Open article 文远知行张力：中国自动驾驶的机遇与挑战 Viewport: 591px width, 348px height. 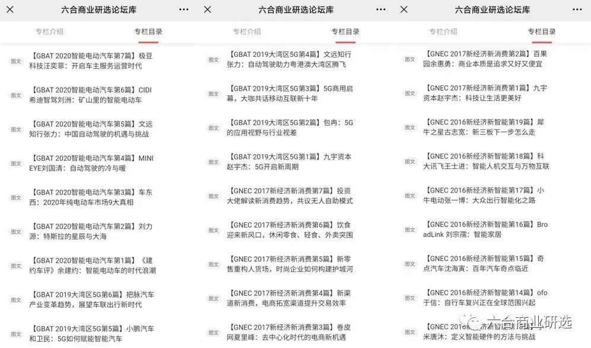[91, 129]
